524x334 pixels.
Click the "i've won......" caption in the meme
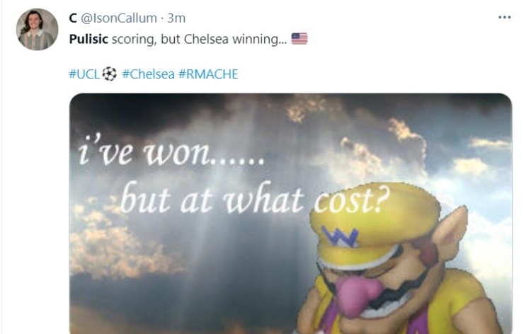171,151
